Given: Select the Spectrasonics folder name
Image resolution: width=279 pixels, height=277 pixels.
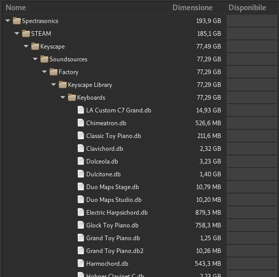Looking at the screenshot, I should click(40, 21).
